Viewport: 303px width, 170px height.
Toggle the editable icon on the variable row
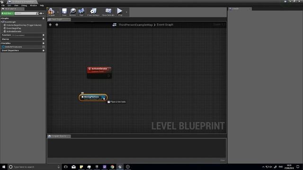(44, 47)
